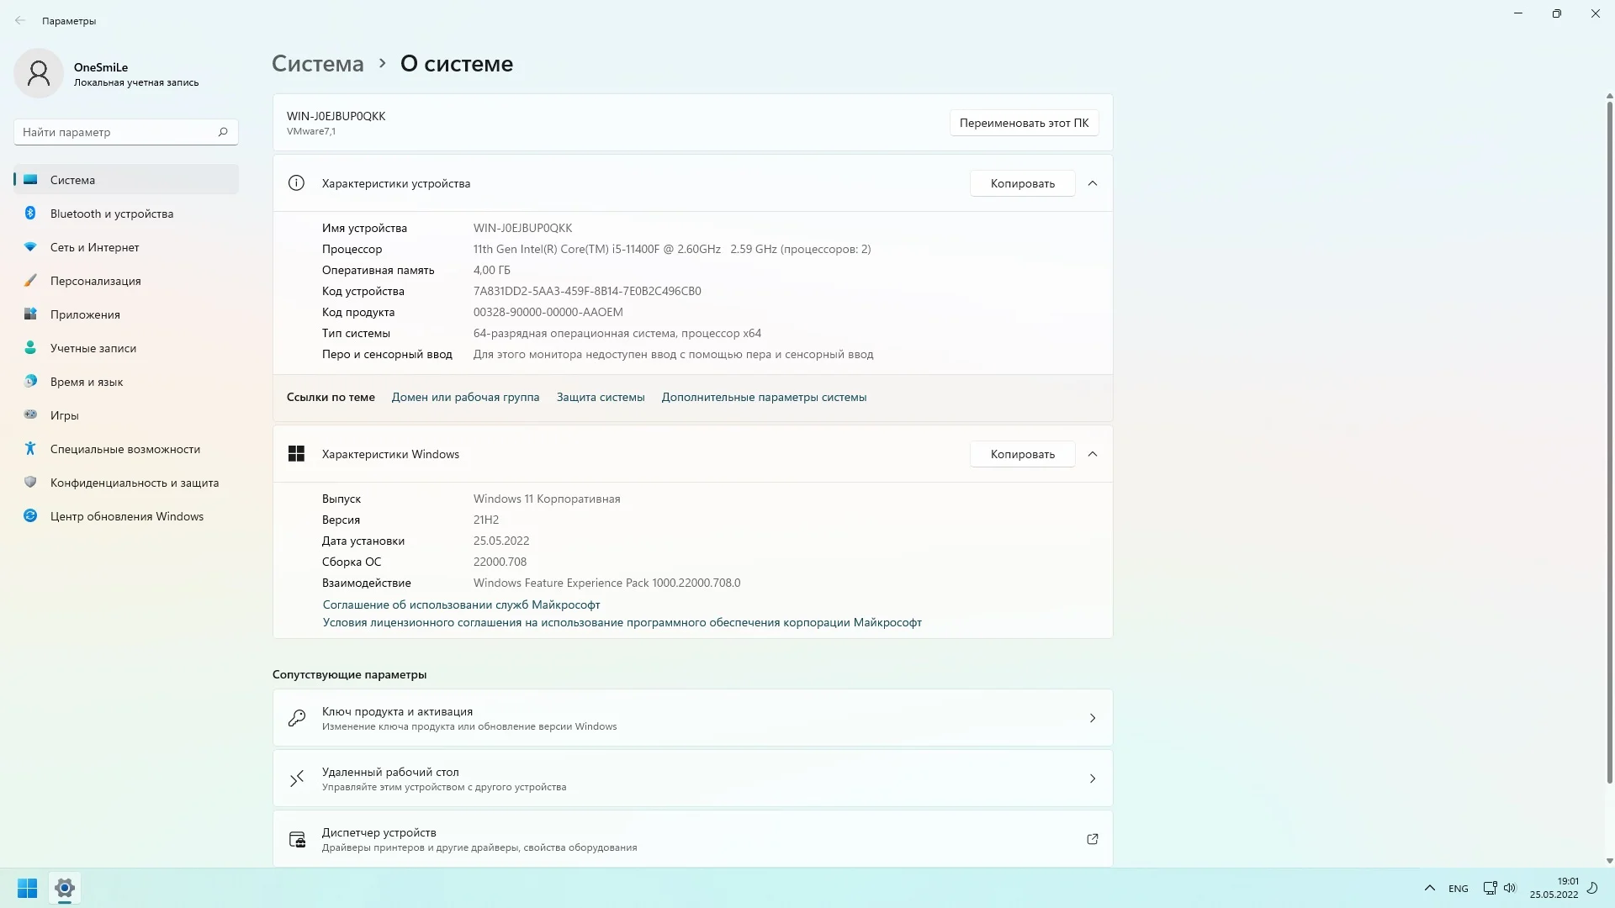Open Персонализация via its paintbrush icon
Image resolution: width=1615 pixels, height=908 pixels.
point(30,281)
